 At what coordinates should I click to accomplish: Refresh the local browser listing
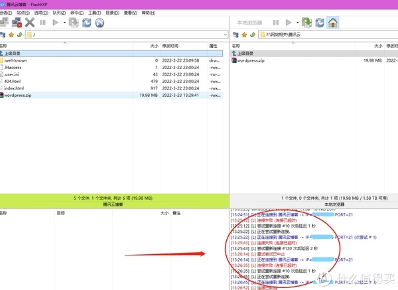(320, 23)
